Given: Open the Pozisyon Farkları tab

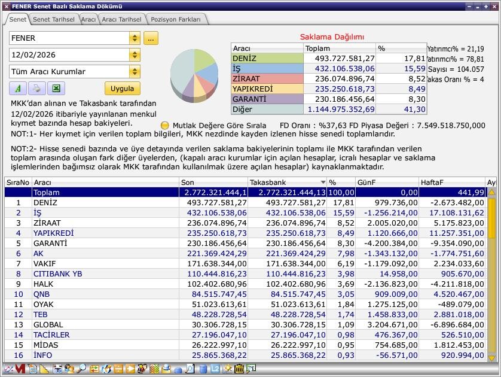Looking at the screenshot, I should [x=176, y=19].
